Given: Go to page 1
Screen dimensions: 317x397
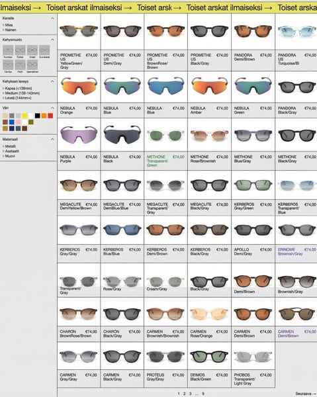Looking at the screenshot, I should click(x=179, y=394).
